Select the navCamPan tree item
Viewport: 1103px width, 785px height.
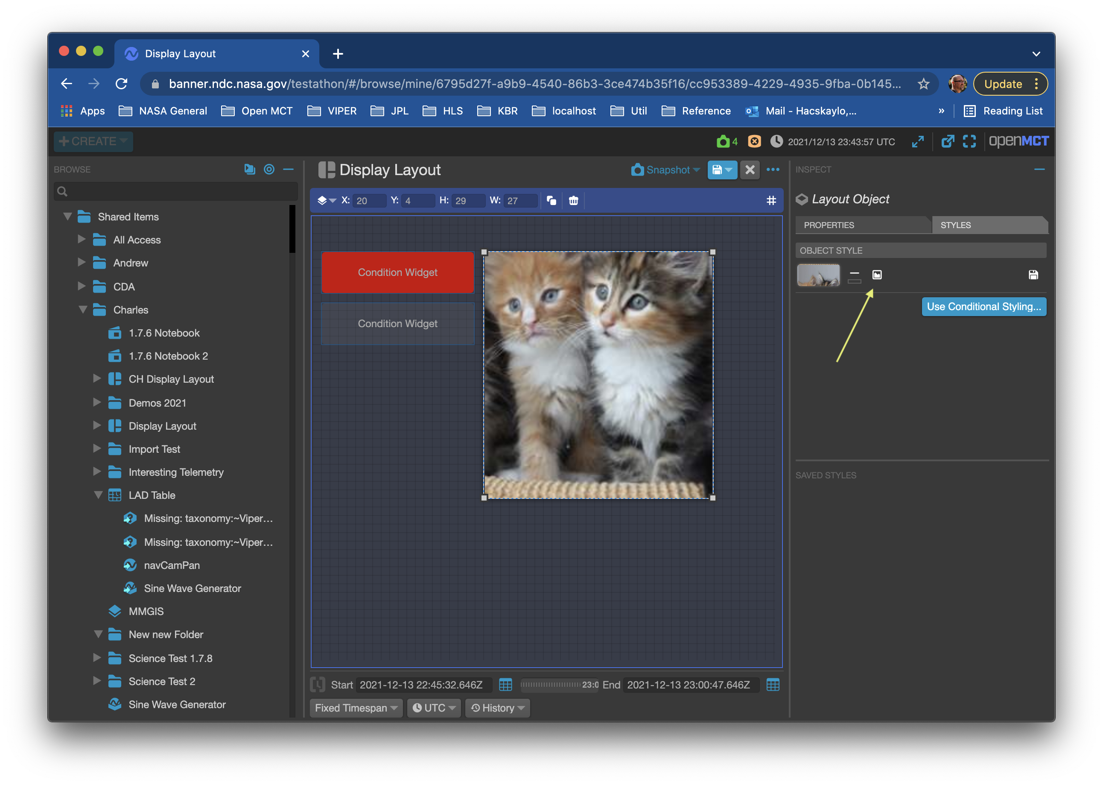coord(172,565)
